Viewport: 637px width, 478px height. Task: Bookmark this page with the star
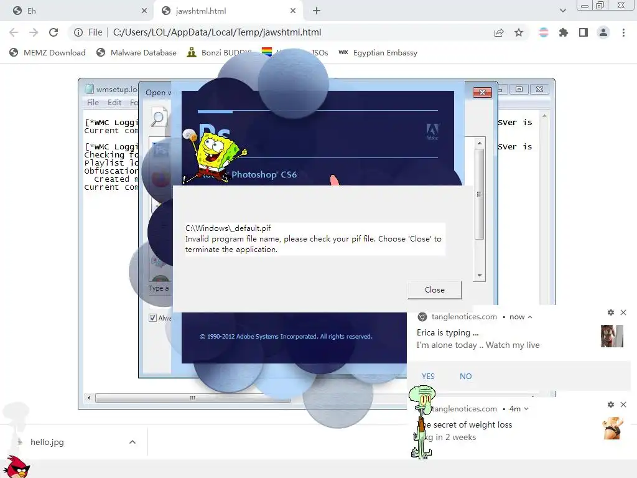point(519,32)
